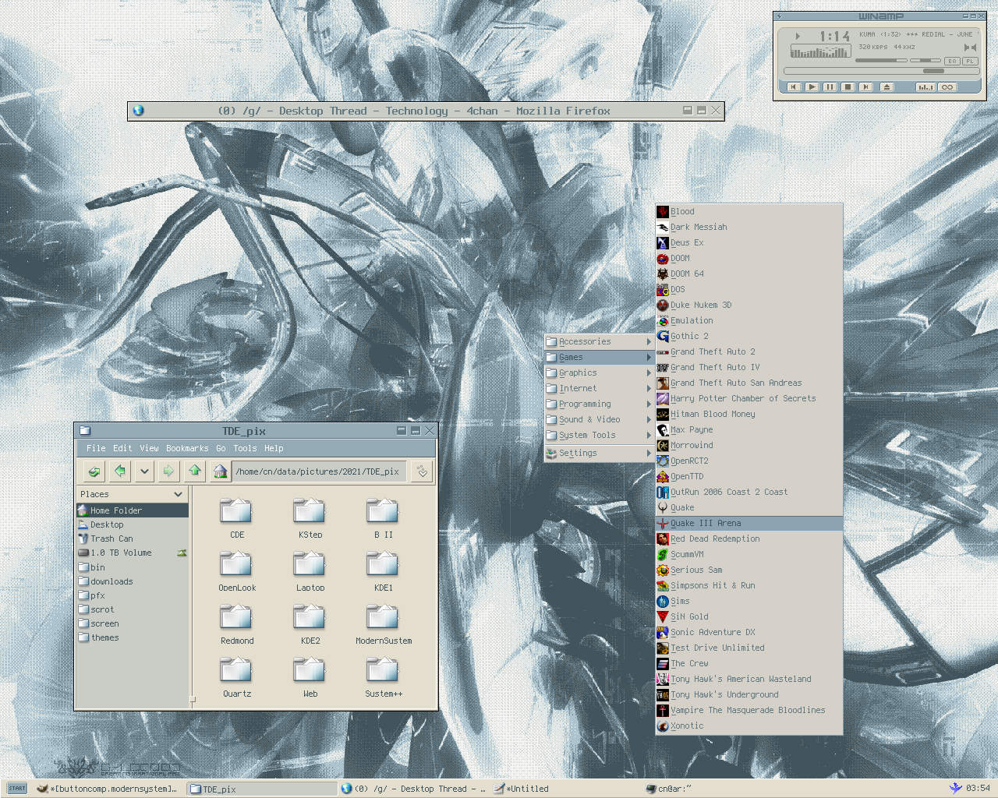Click the Winamp eject button
This screenshot has height=798, width=998.
coord(887,87)
